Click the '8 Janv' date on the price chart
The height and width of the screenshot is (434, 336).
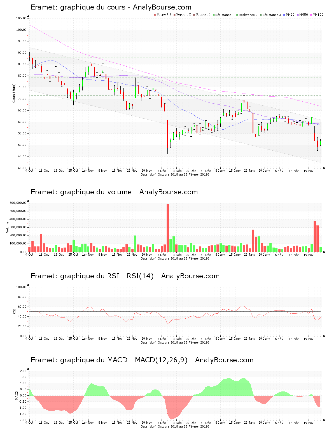pos(220,171)
